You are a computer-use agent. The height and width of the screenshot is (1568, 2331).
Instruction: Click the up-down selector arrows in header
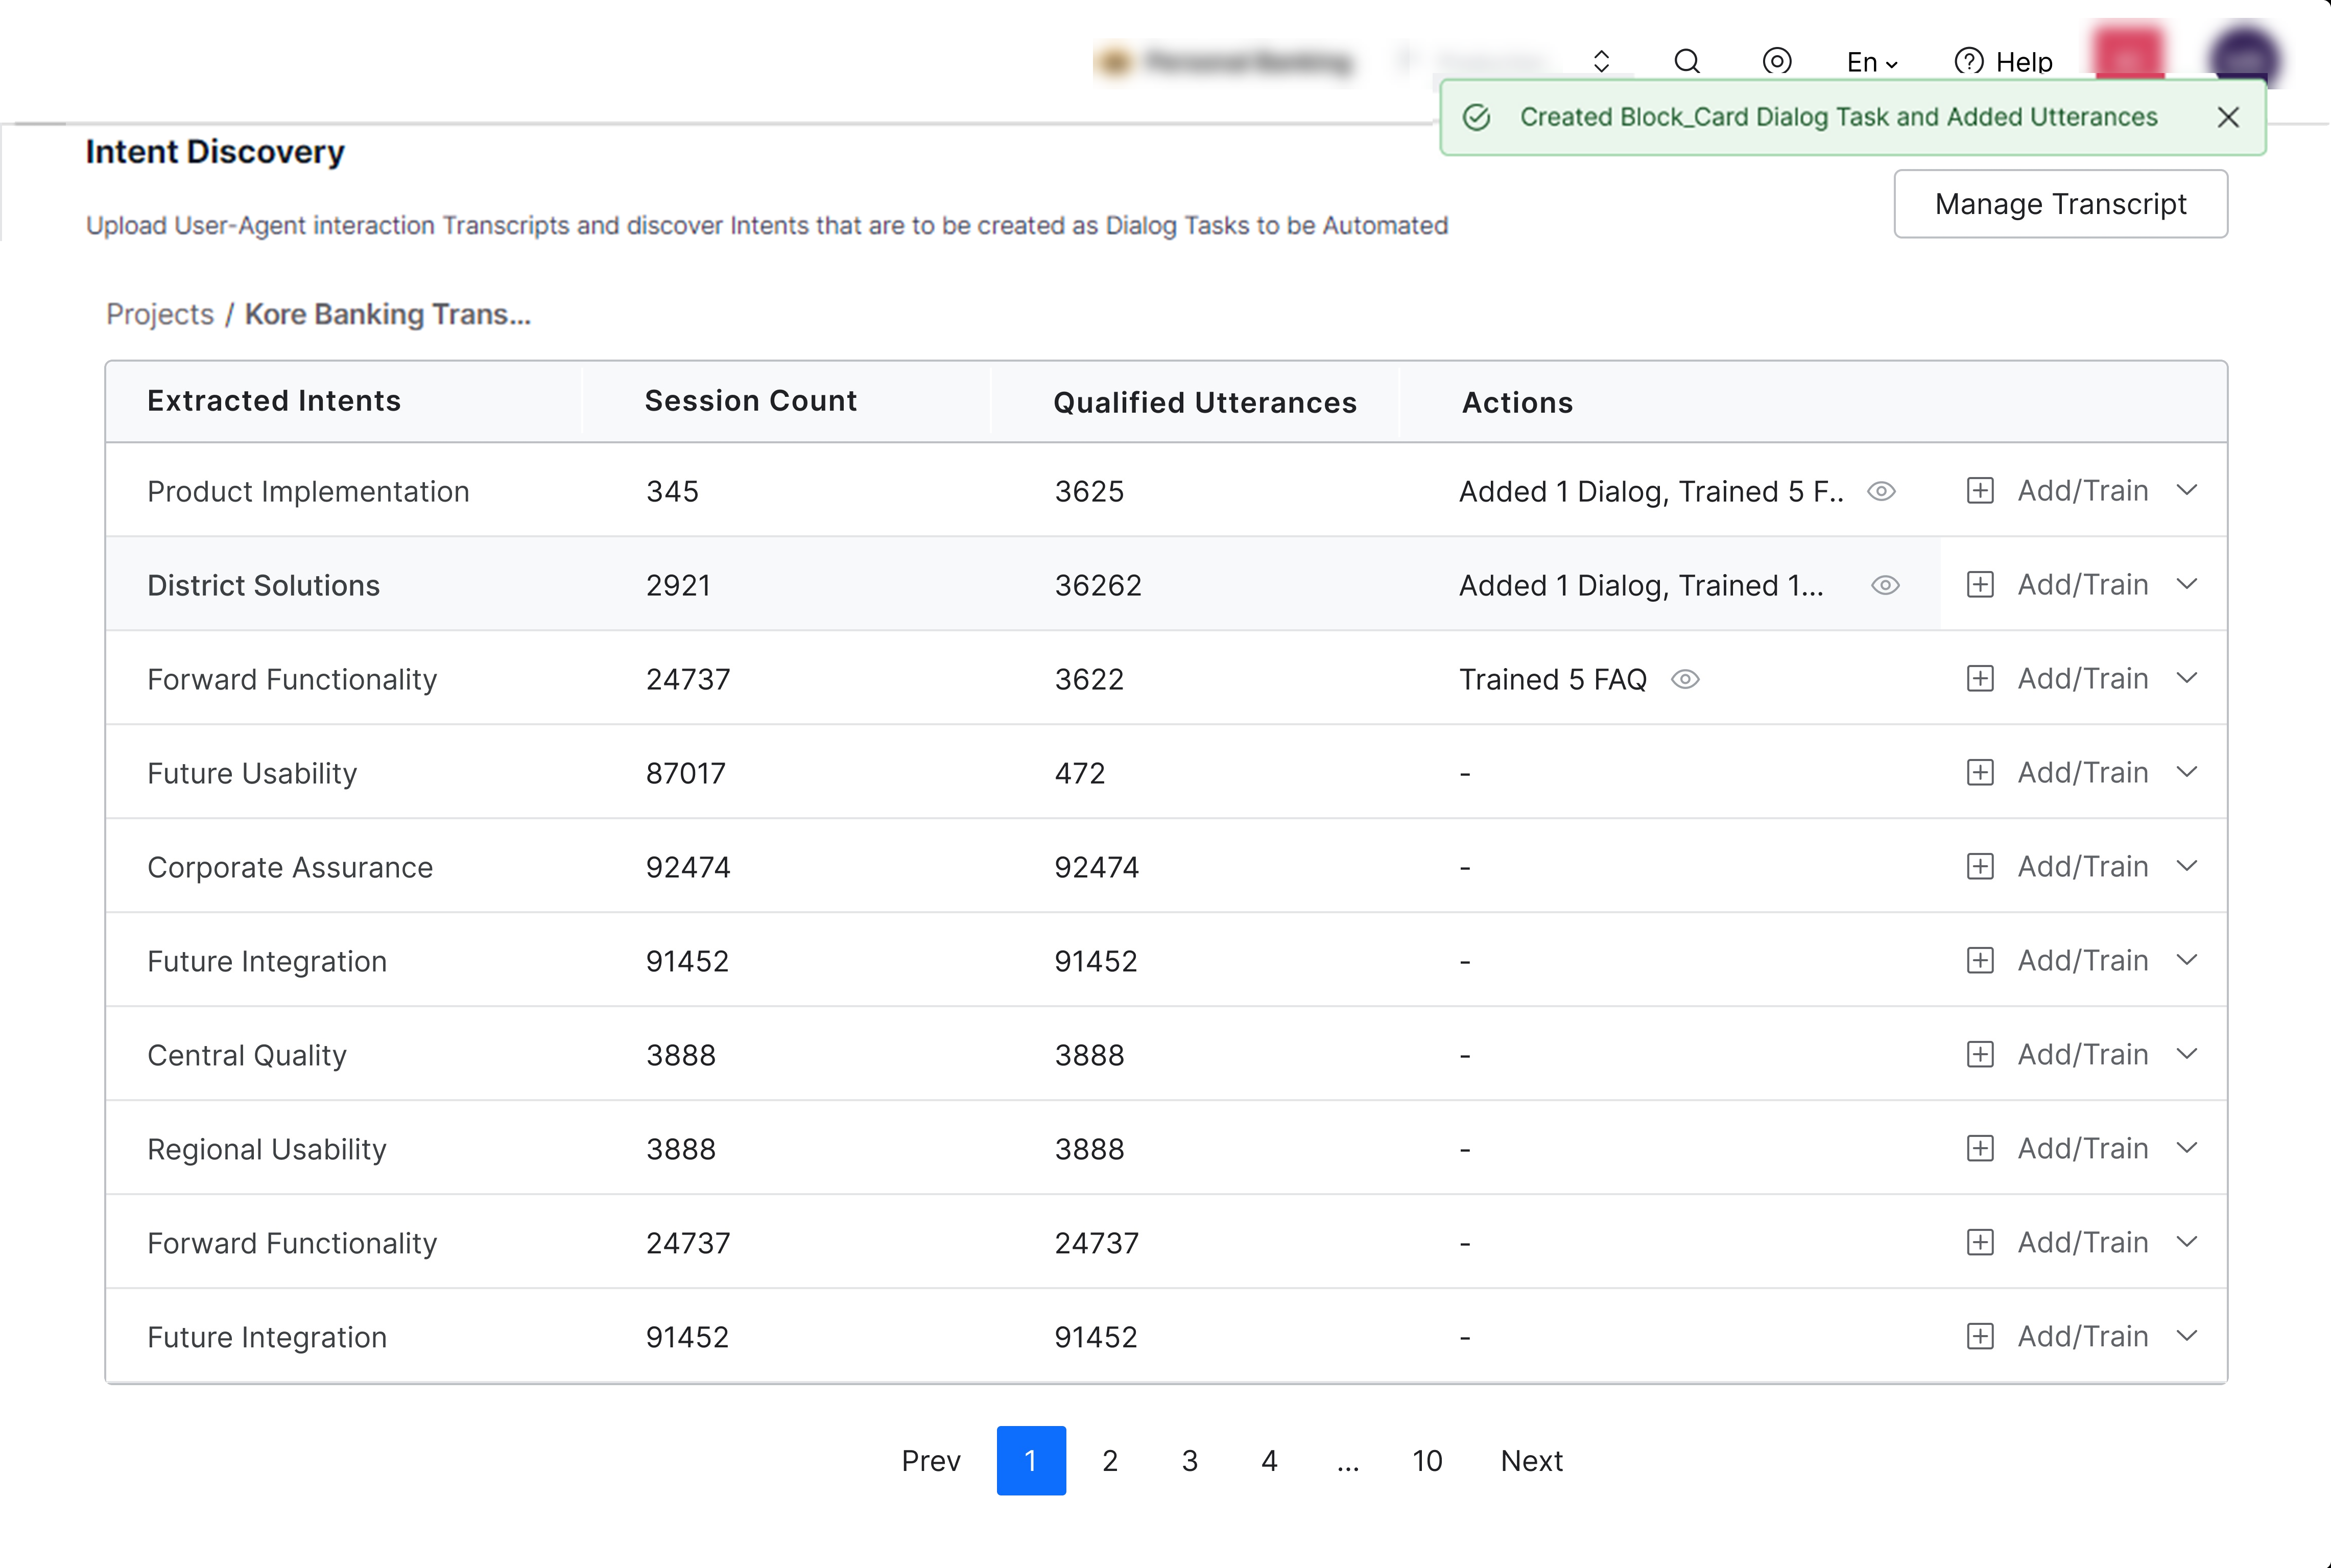[x=1601, y=62]
